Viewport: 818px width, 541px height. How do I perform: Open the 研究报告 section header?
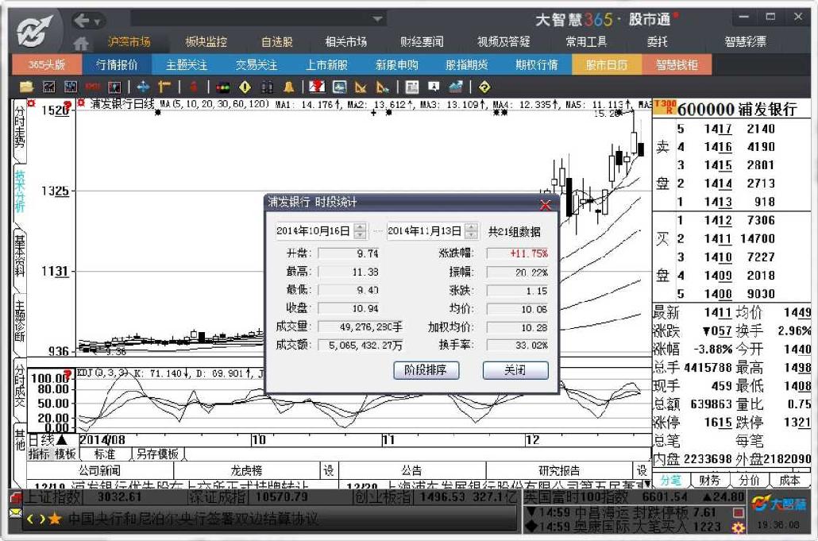pyautogui.click(x=559, y=470)
